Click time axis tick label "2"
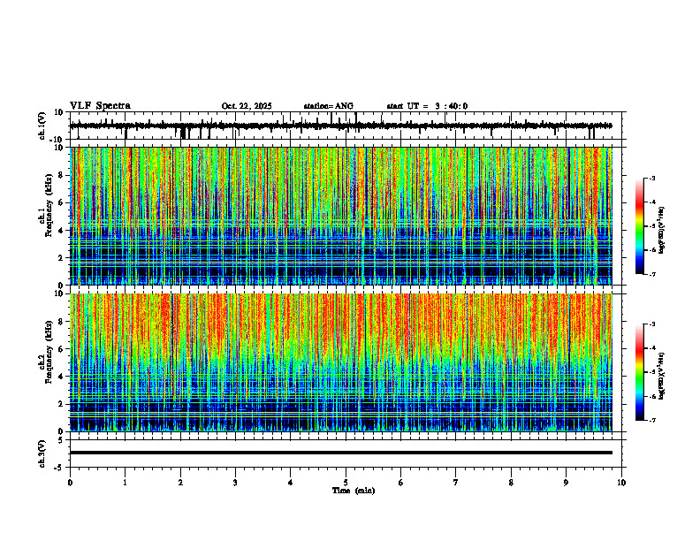 pyautogui.click(x=180, y=483)
